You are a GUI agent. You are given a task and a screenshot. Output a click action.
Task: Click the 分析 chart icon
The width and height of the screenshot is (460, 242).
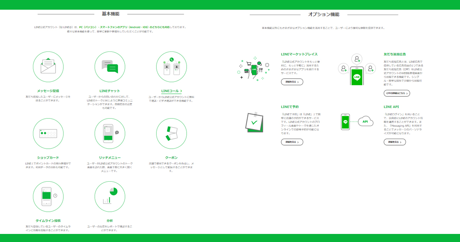tap(110, 196)
